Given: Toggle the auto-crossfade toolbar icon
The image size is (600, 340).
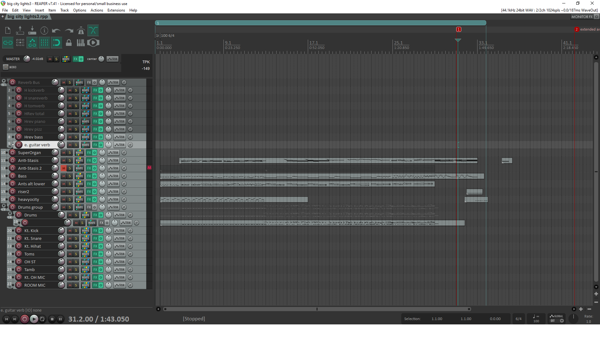Looking at the screenshot, I should [x=93, y=31].
